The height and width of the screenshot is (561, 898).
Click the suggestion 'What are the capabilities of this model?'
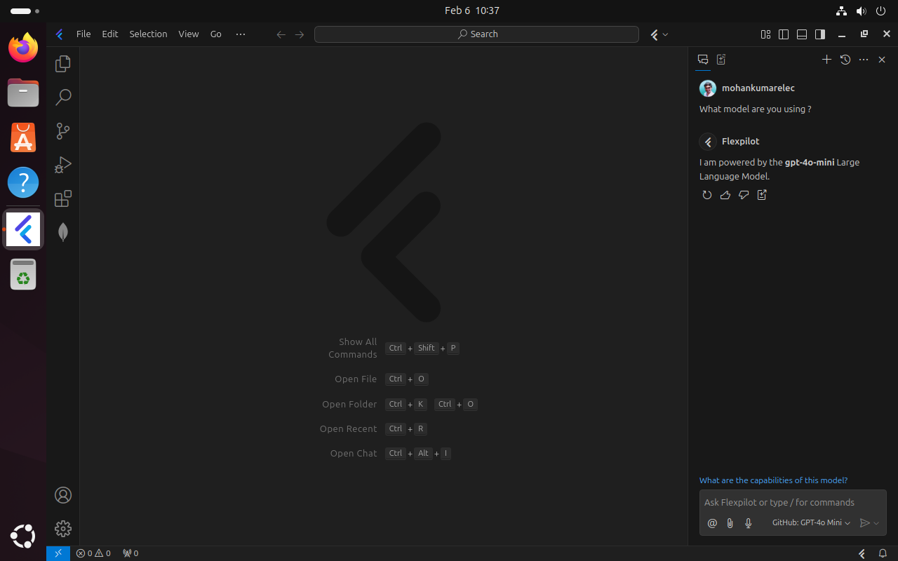click(x=773, y=480)
